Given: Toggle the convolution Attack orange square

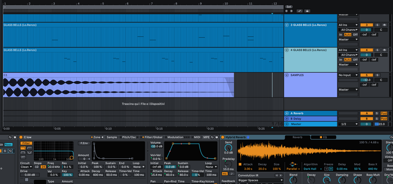Looking at the screenshot, I should pyautogui.click(x=240, y=164).
